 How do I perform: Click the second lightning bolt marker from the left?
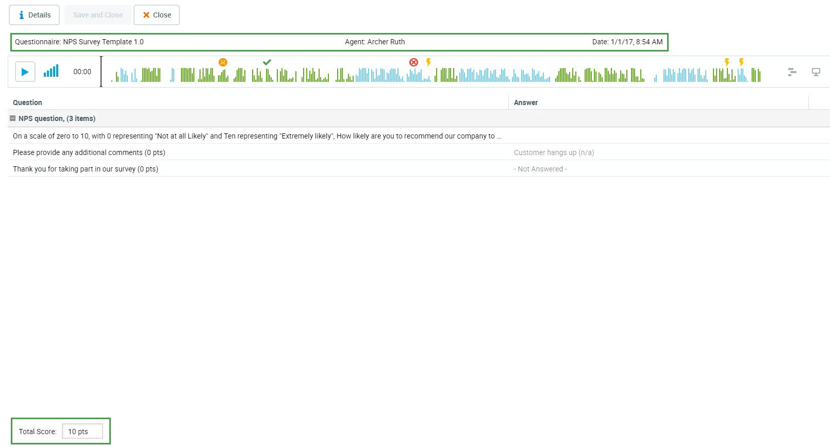click(x=727, y=62)
